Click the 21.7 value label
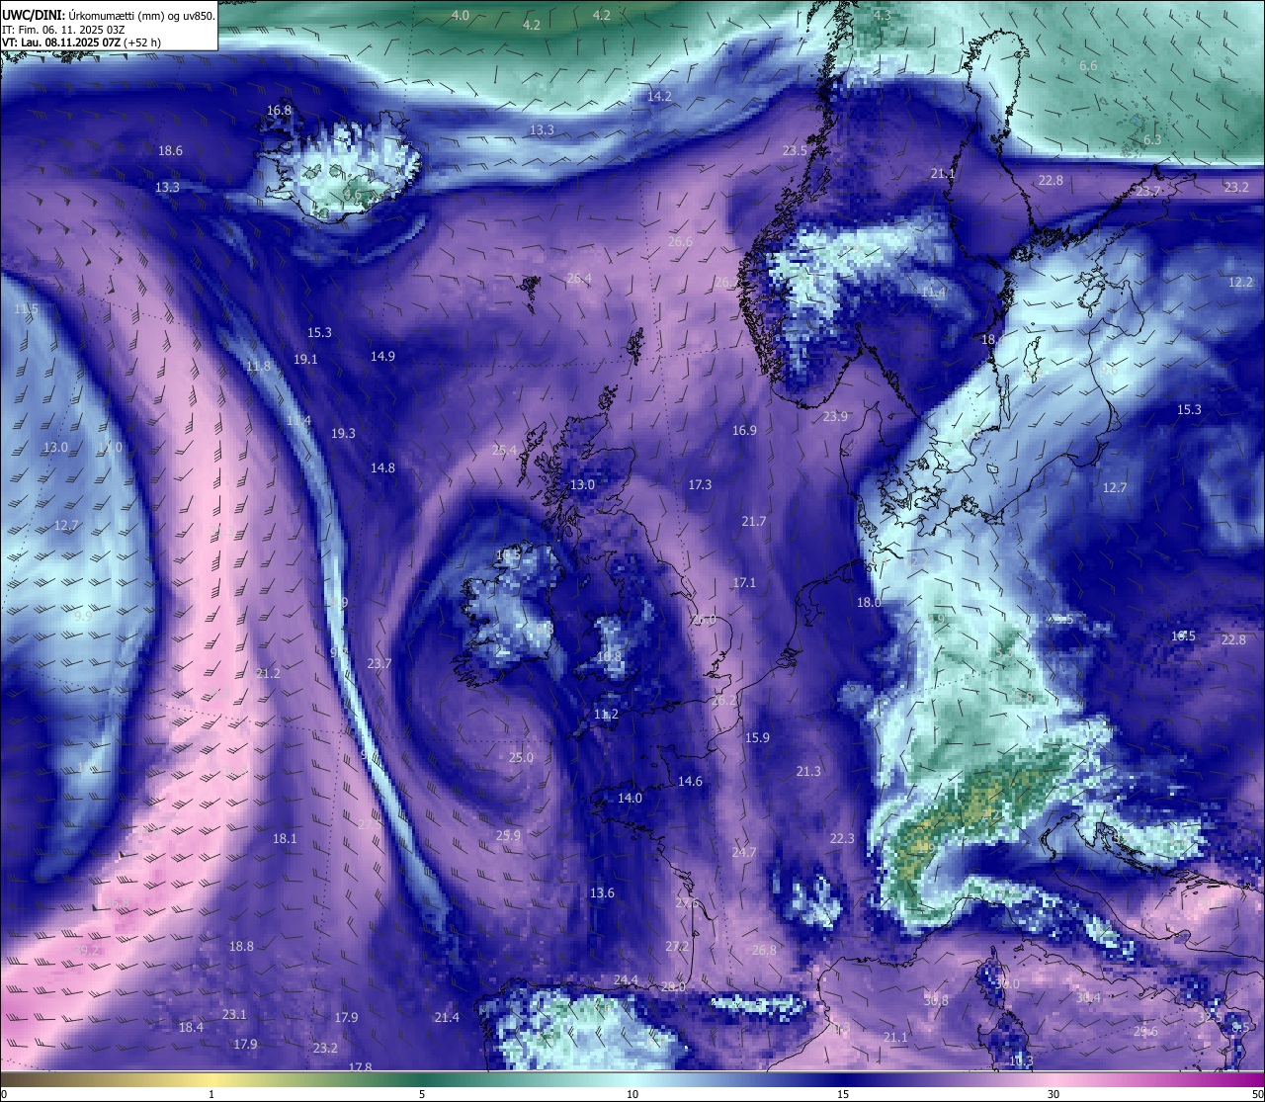Image resolution: width=1265 pixels, height=1102 pixels. coord(754,522)
